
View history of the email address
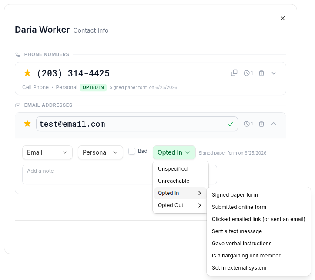(x=248, y=124)
